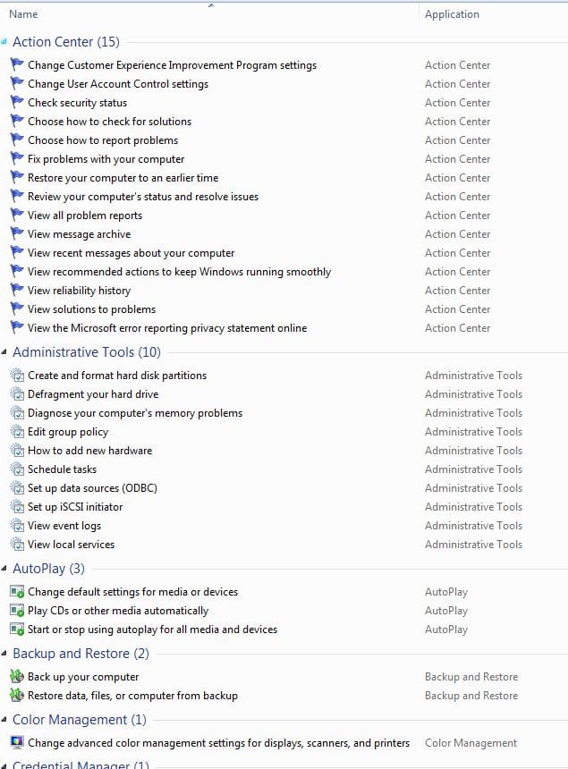The height and width of the screenshot is (769, 568).
Task: Click restore icon beside Restore data from backup
Action: (x=17, y=696)
